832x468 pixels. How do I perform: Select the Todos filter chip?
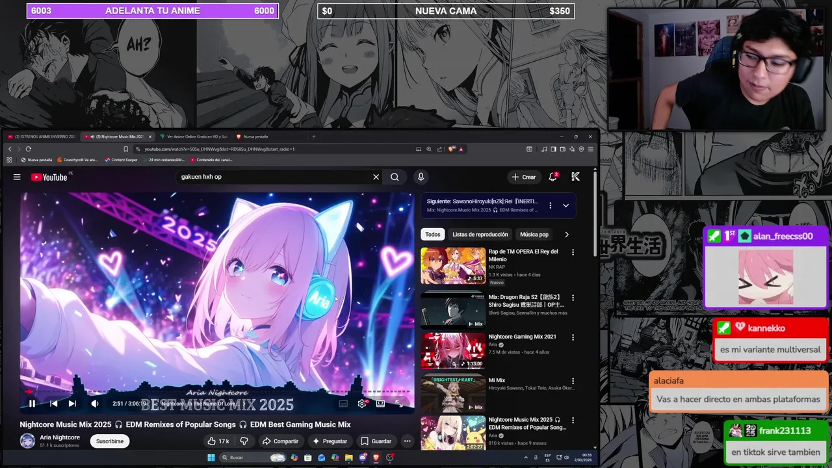click(x=433, y=235)
